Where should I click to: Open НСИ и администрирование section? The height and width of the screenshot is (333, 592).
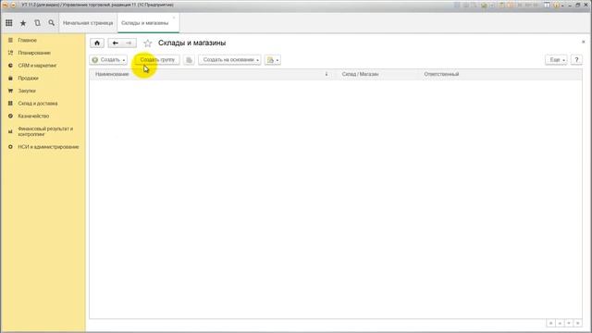tap(48, 147)
